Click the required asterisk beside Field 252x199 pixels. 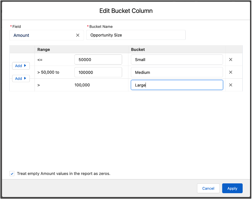pos(11,26)
